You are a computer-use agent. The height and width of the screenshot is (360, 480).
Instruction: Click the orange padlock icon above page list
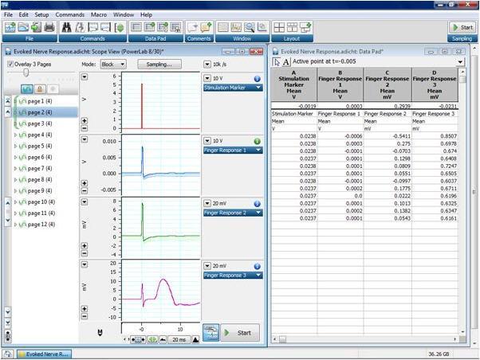(x=40, y=89)
